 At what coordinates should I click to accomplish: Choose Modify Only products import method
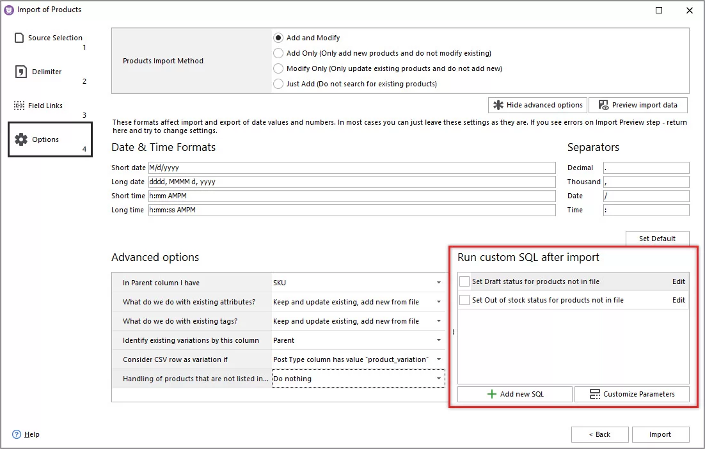point(278,68)
